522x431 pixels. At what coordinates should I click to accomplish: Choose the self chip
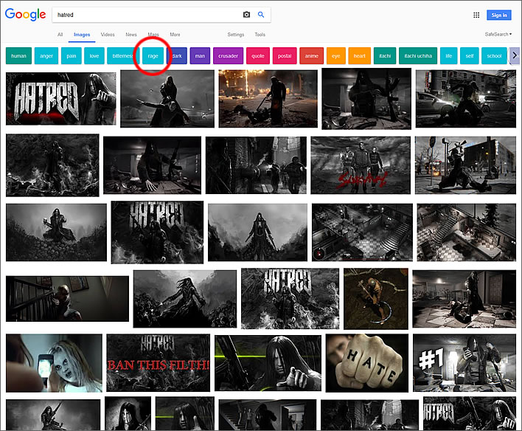[470, 55]
